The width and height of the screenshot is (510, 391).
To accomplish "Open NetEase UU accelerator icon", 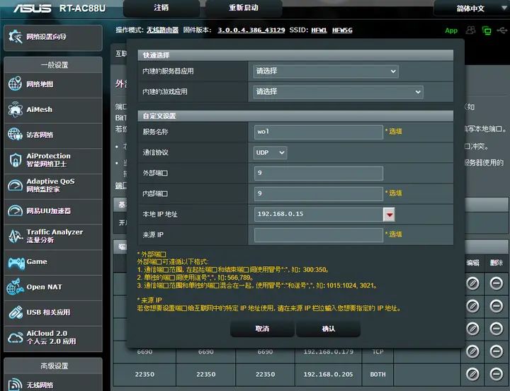I will 15,210.
